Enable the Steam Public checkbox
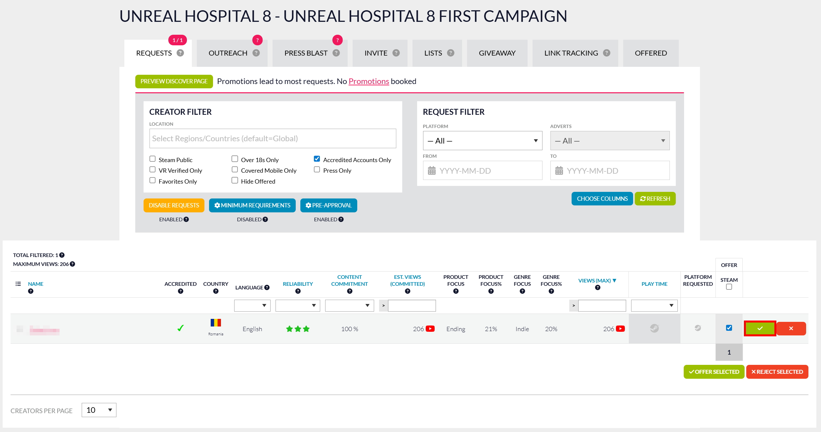This screenshot has width=821, height=432. tap(152, 159)
